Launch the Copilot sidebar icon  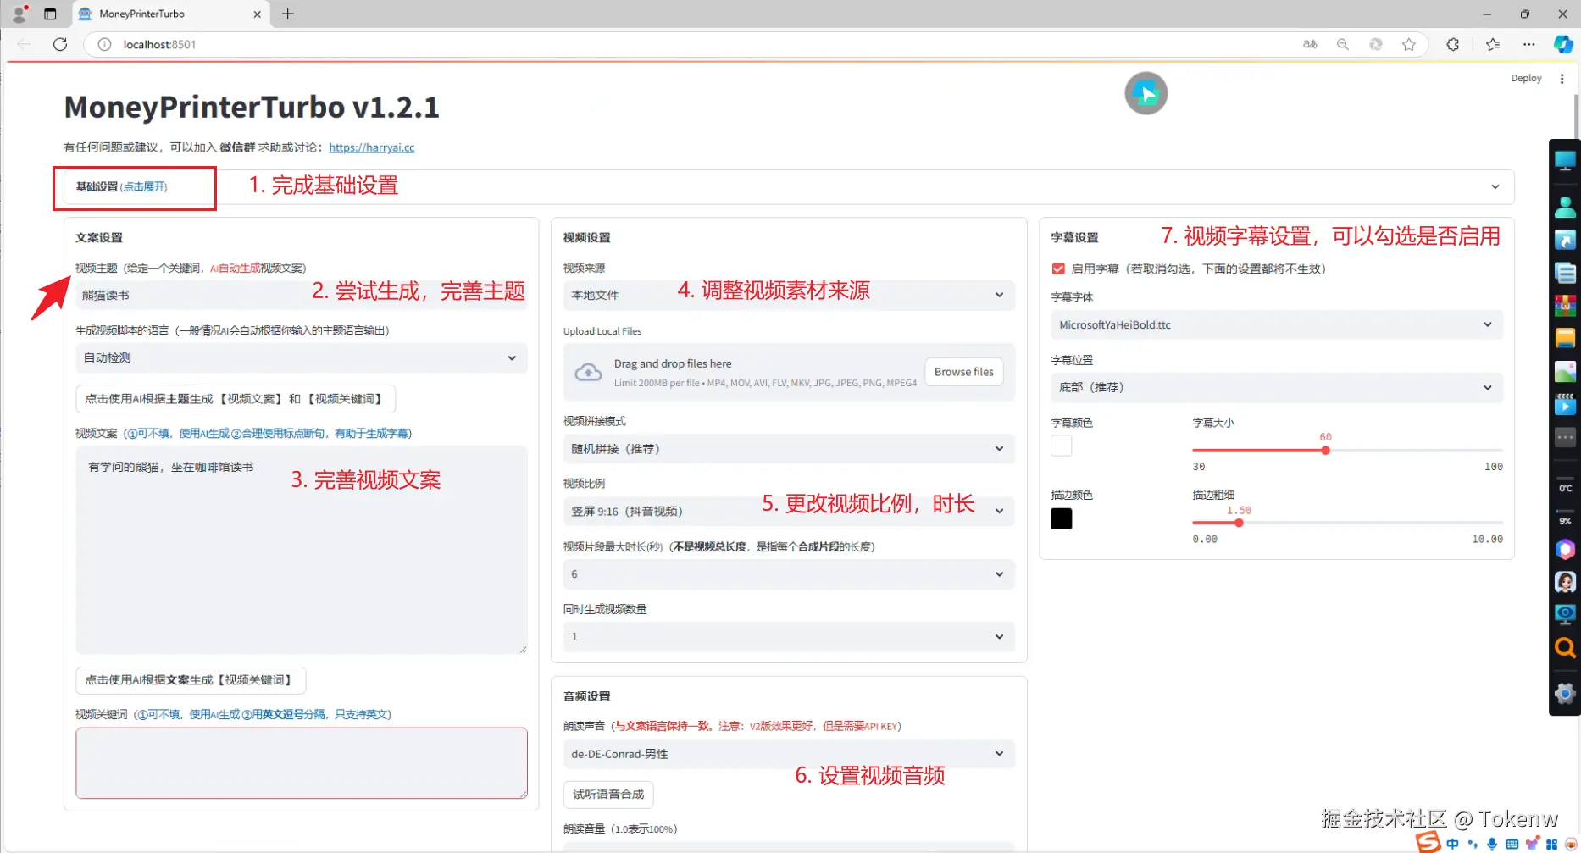coord(1563,44)
